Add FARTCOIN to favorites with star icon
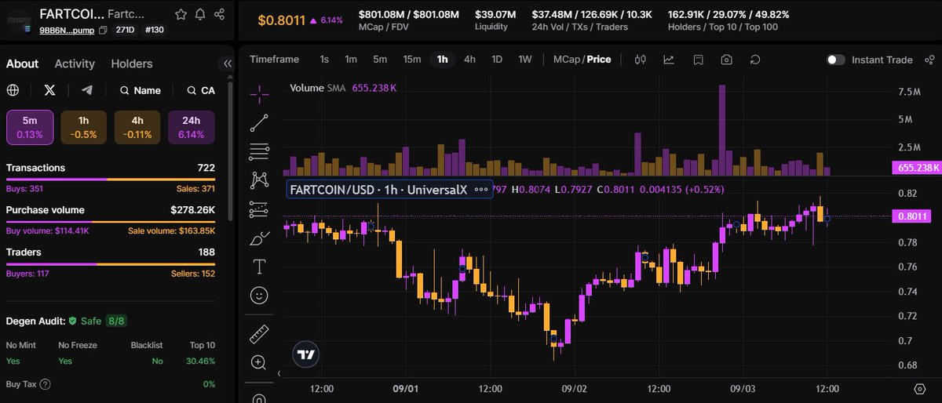942x403 pixels. pos(181,14)
